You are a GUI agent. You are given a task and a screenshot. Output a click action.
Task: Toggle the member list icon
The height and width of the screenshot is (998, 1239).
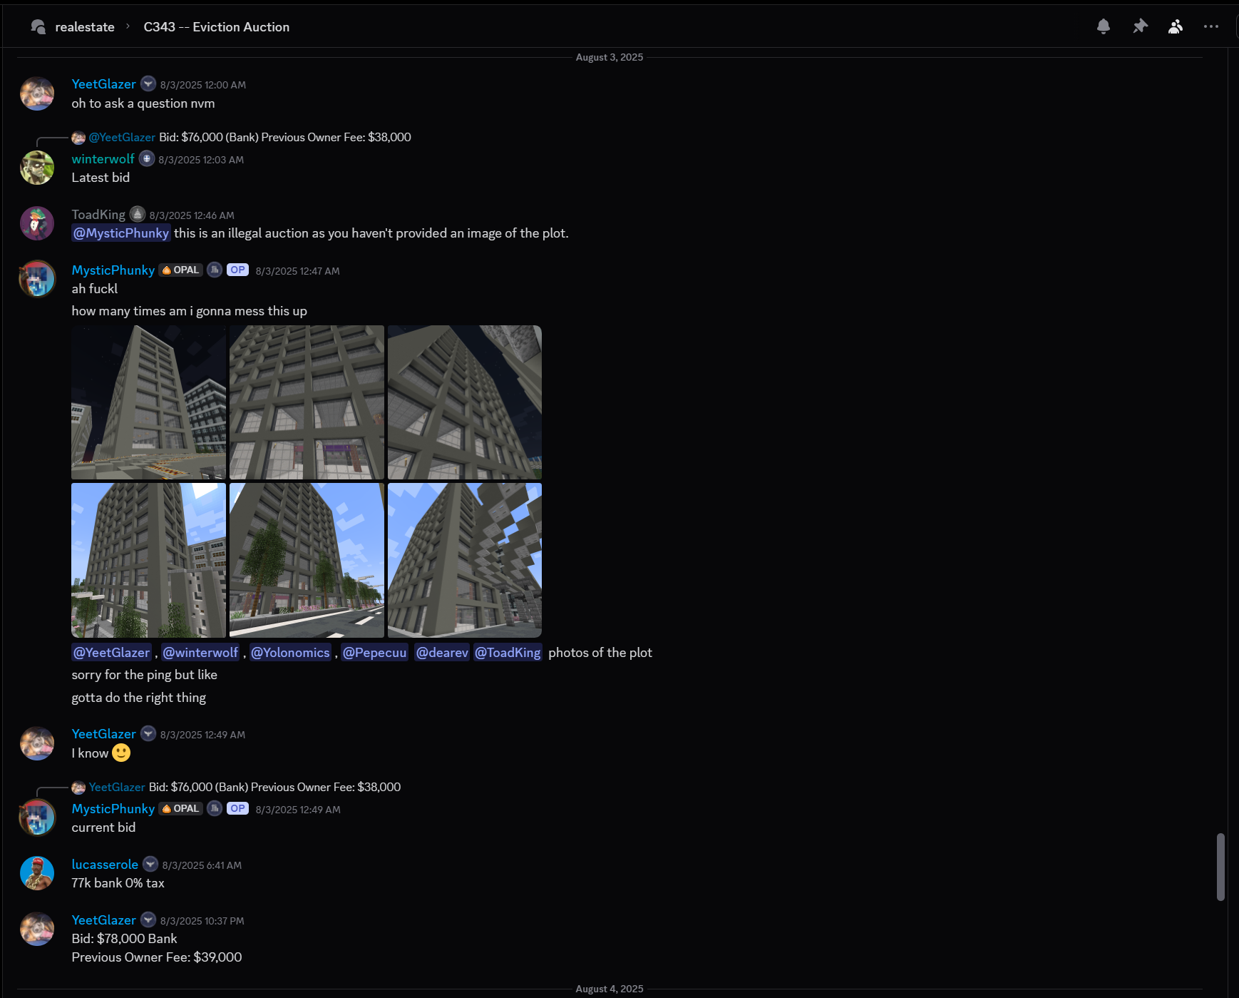(x=1176, y=26)
